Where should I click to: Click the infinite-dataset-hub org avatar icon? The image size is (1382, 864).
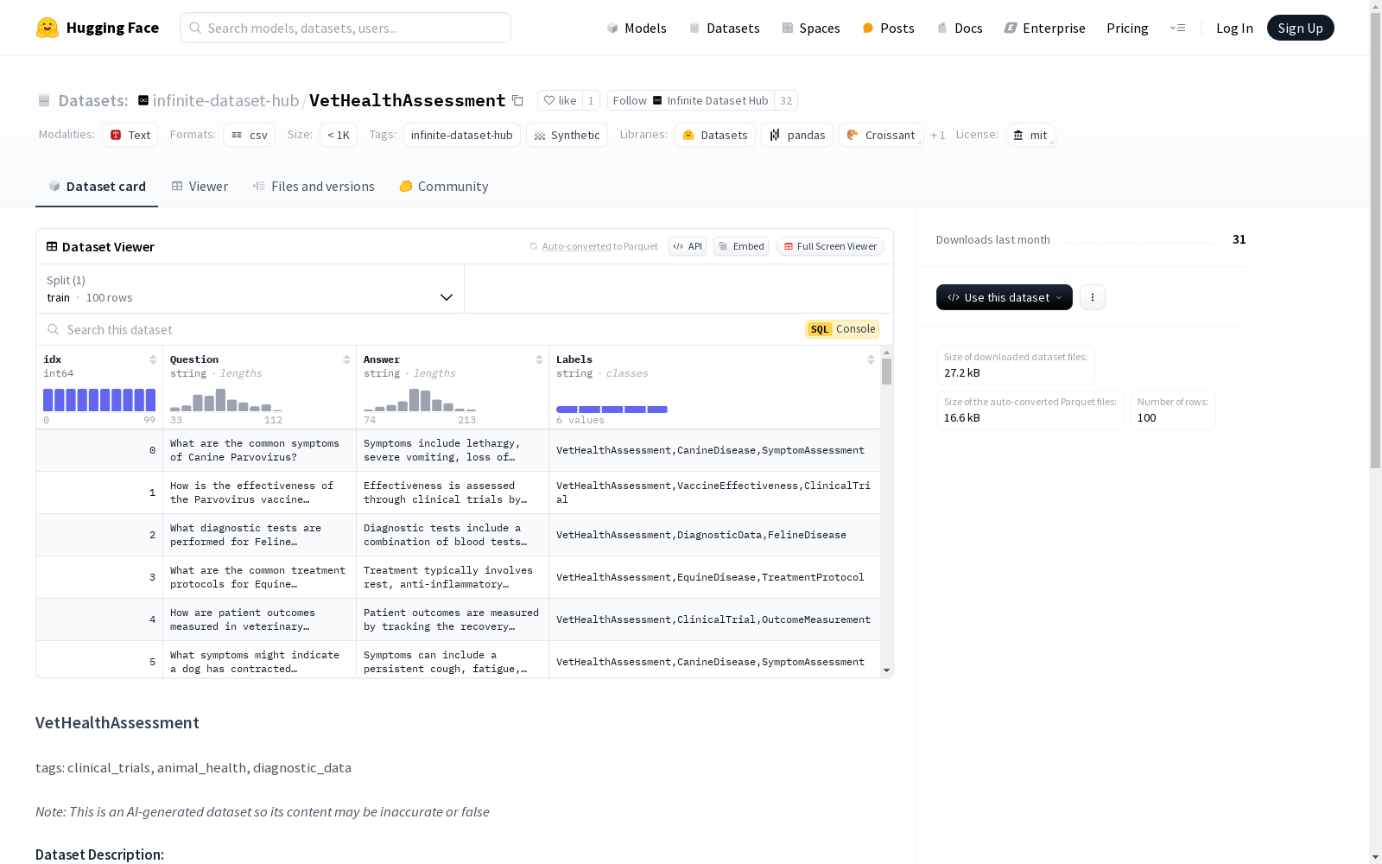[143, 100]
